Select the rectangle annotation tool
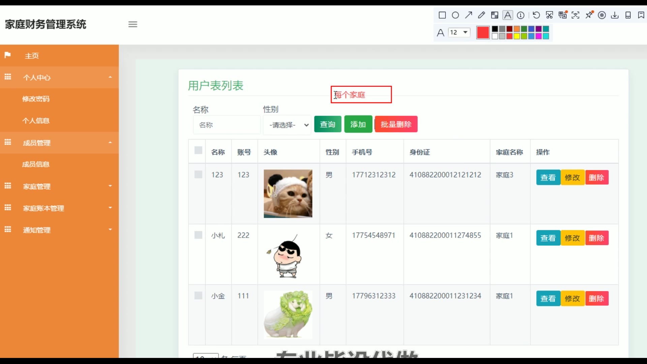The width and height of the screenshot is (647, 364). click(x=442, y=15)
